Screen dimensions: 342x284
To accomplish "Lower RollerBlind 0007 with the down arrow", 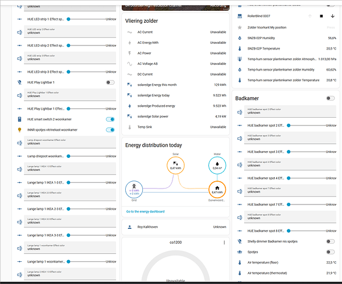I will [333, 16].
